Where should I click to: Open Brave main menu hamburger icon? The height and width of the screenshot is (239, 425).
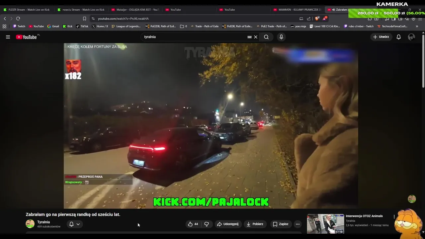tap(420, 19)
